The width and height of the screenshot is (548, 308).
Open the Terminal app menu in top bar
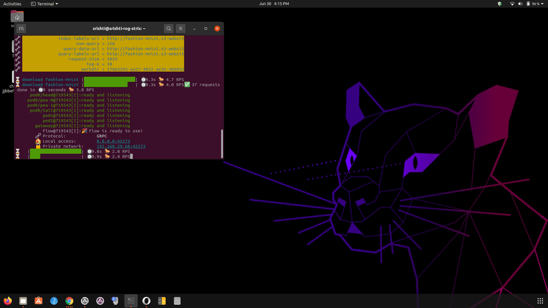[x=45, y=4]
